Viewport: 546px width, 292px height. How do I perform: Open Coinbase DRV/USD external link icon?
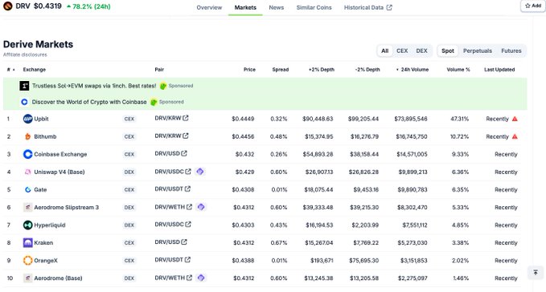coord(184,153)
